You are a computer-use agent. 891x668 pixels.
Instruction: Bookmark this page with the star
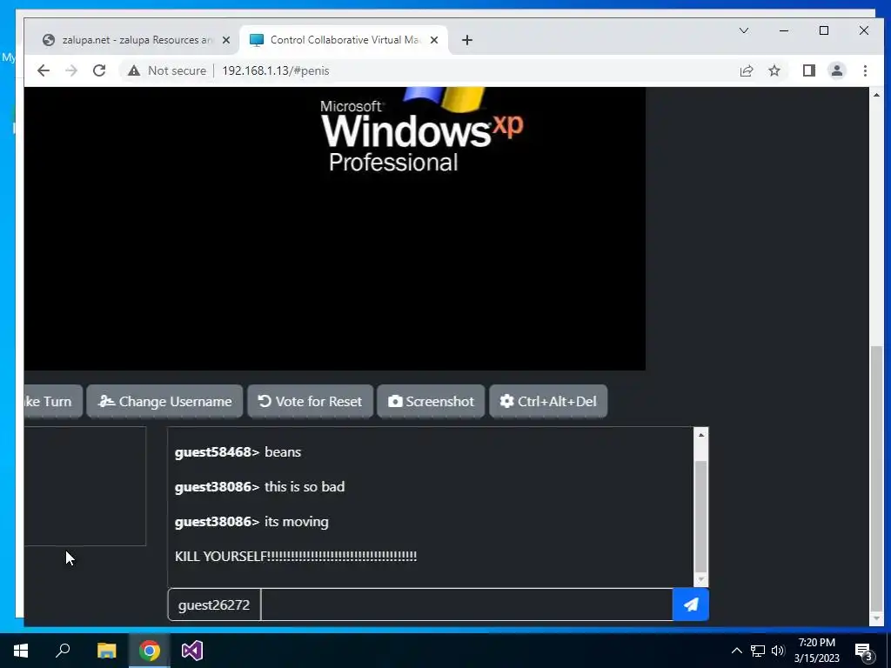point(774,70)
